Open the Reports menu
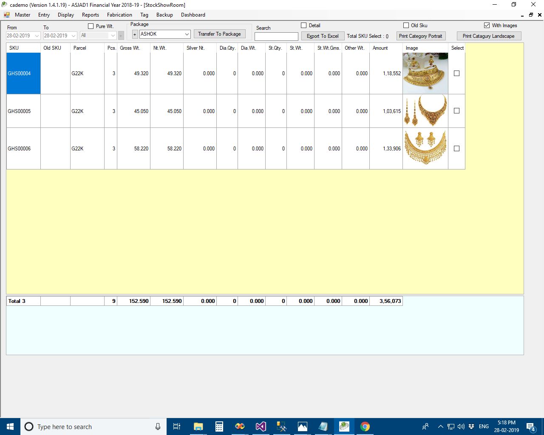Screen dimensions: 544x435 (90, 15)
